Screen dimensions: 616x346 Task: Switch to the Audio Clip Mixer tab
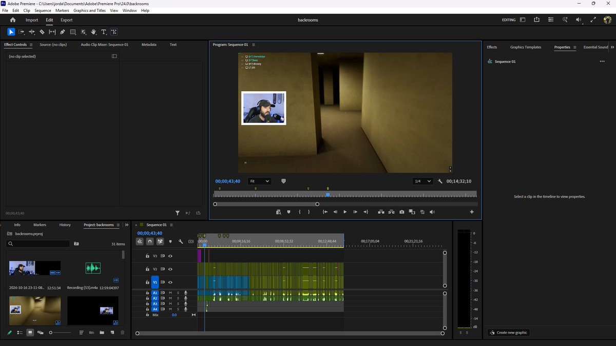(105, 45)
